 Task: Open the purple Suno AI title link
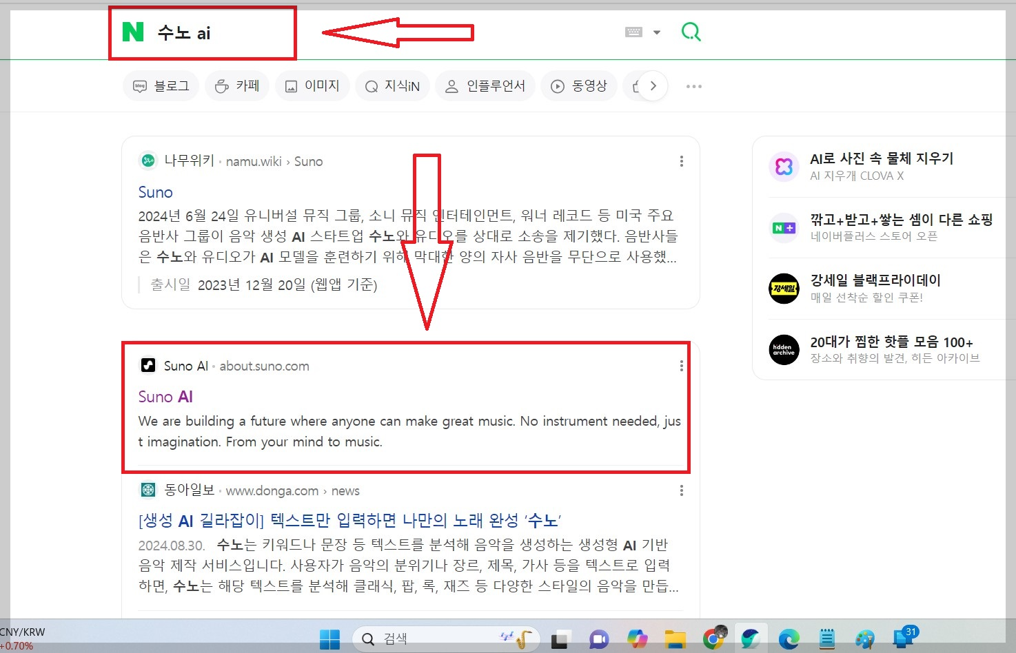[x=165, y=397]
